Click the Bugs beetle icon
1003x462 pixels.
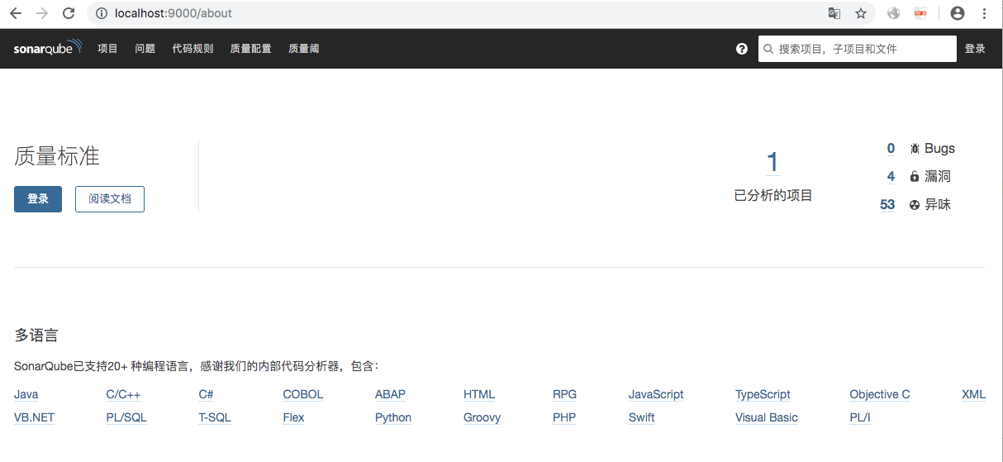[915, 149]
